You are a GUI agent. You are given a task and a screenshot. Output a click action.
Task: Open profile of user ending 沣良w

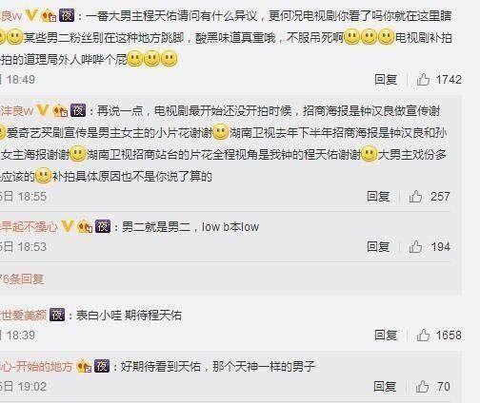[16, 110]
